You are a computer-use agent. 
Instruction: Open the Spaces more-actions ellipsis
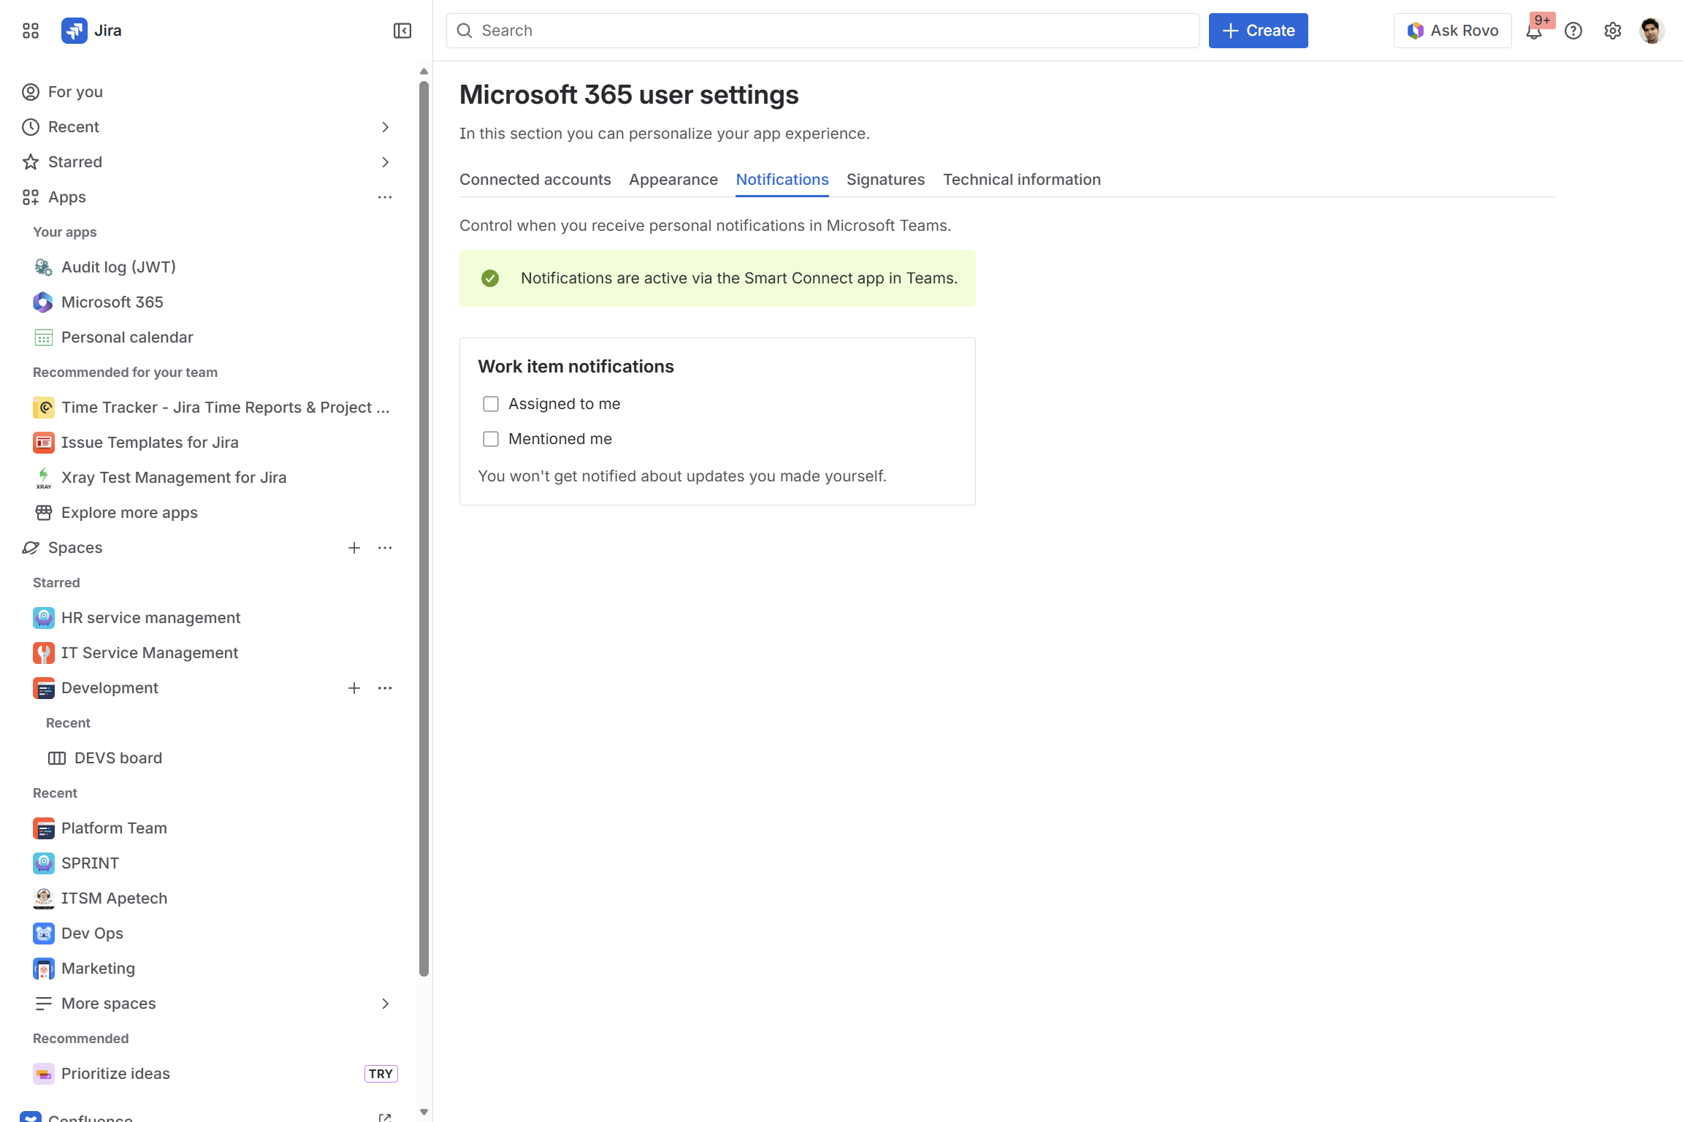pos(385,548)
